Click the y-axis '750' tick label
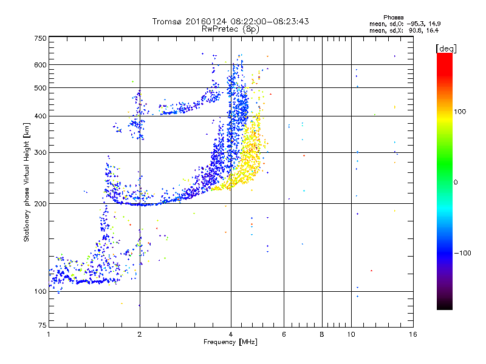Screen dimensions: 486x364 (x=41, y=38)
